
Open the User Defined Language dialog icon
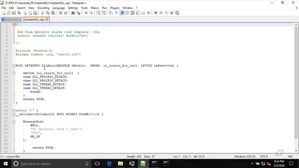pyautogui.click(x=127, y=13)
